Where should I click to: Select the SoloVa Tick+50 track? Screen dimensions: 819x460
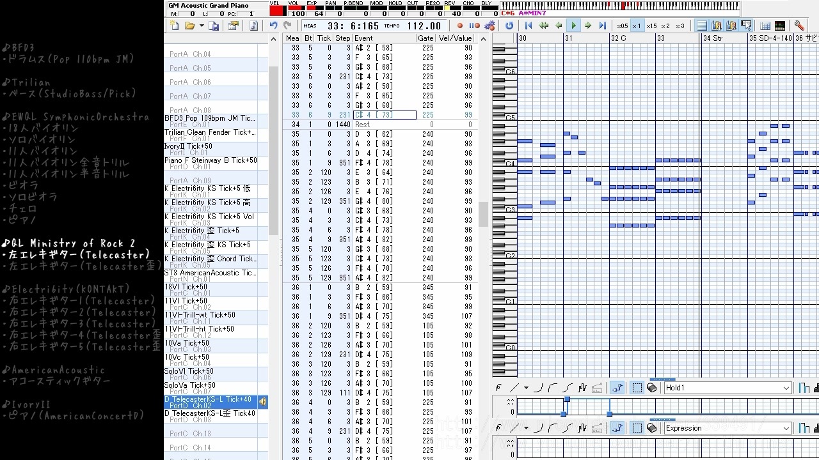point(211,388)
